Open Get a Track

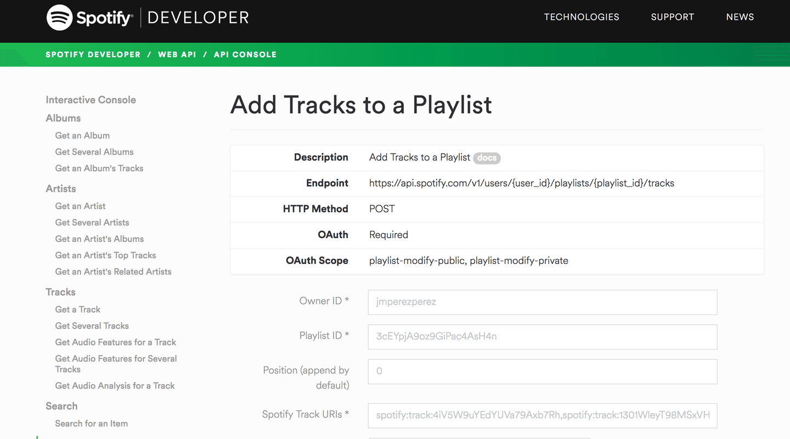point(78,309)
